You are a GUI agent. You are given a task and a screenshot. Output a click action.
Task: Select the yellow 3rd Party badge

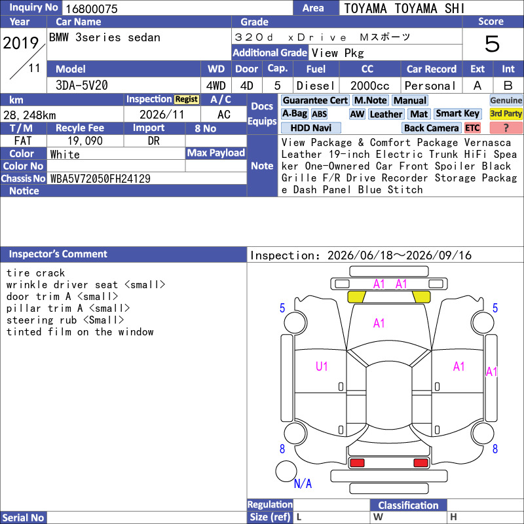[x=506, y=114]
